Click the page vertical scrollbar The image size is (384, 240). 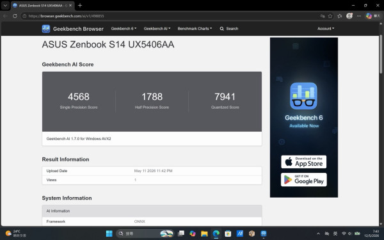[381, 54]
